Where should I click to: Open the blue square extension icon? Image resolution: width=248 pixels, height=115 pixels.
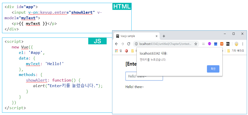point(216,44)
